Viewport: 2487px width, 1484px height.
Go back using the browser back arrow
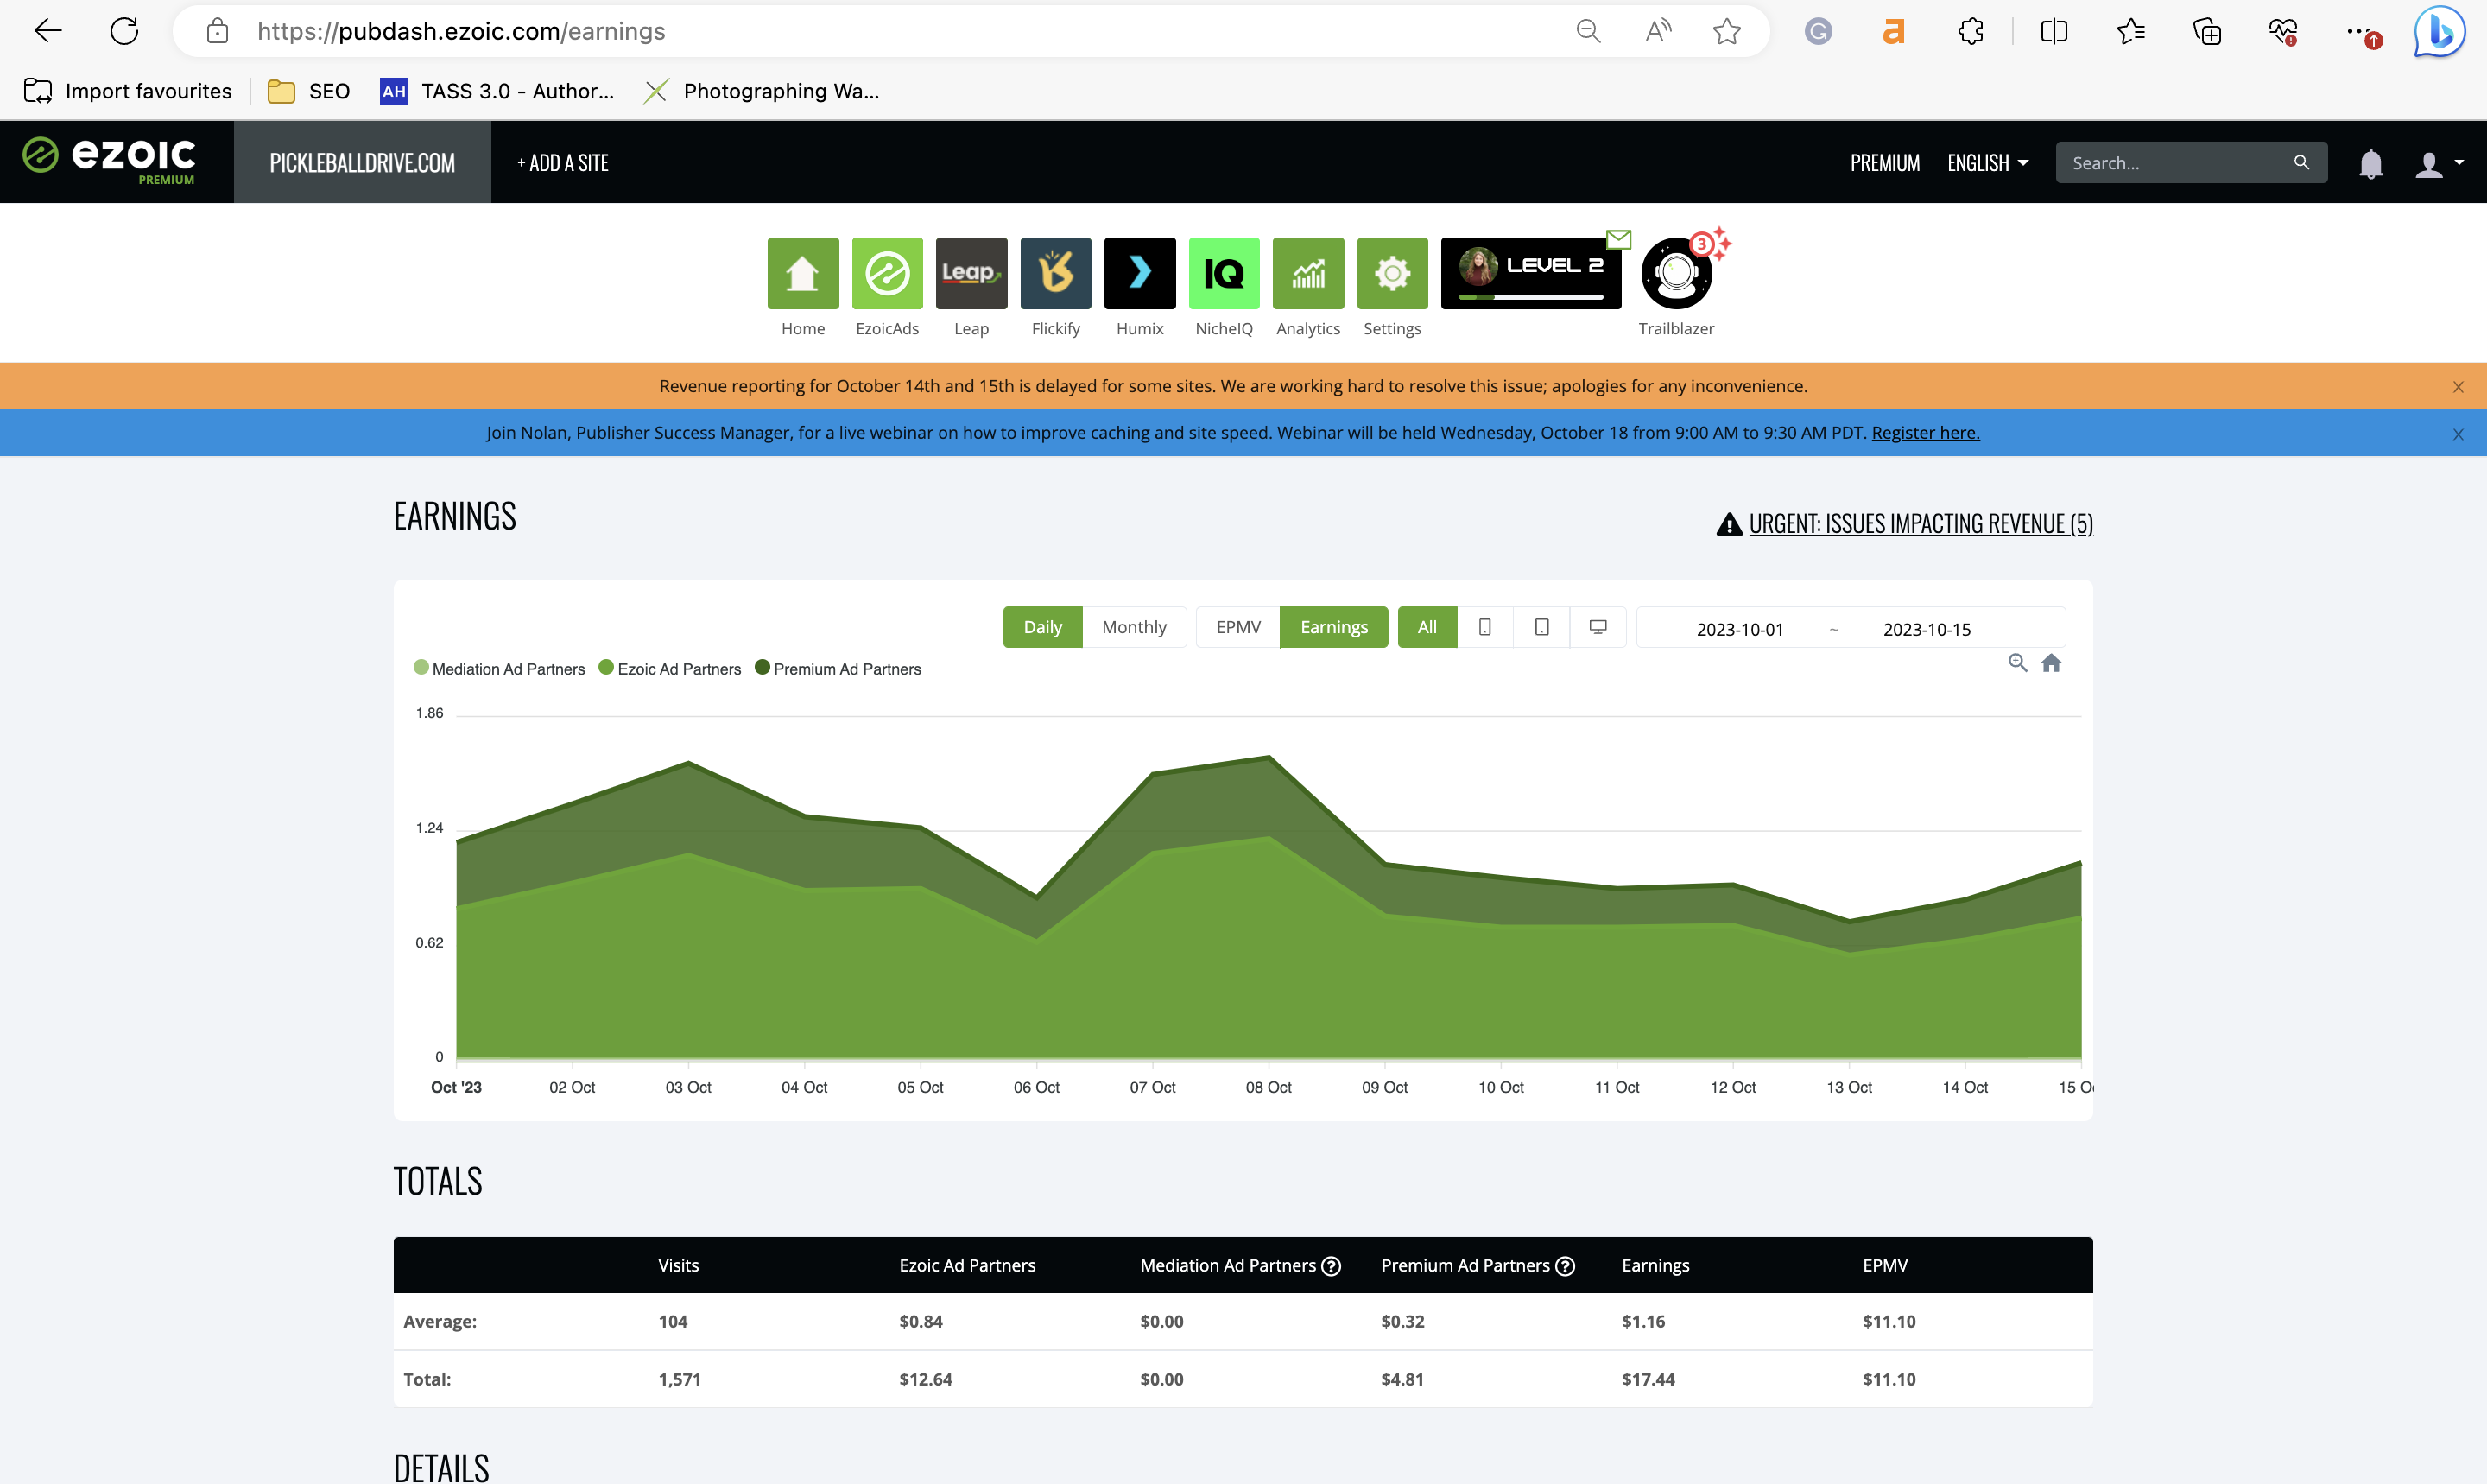pos(47,31)
